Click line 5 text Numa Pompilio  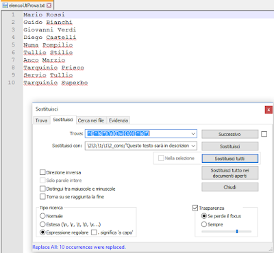(x=48, y=45)
